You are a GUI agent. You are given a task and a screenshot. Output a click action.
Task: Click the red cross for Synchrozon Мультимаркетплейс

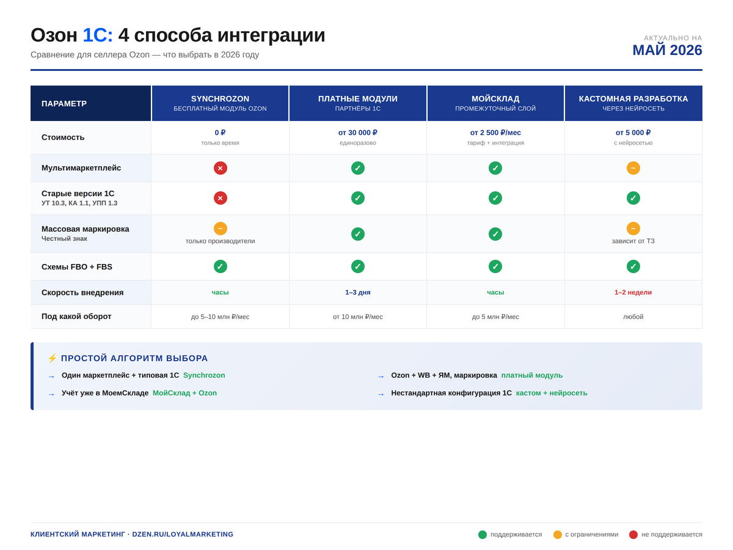tap(221, 168)
